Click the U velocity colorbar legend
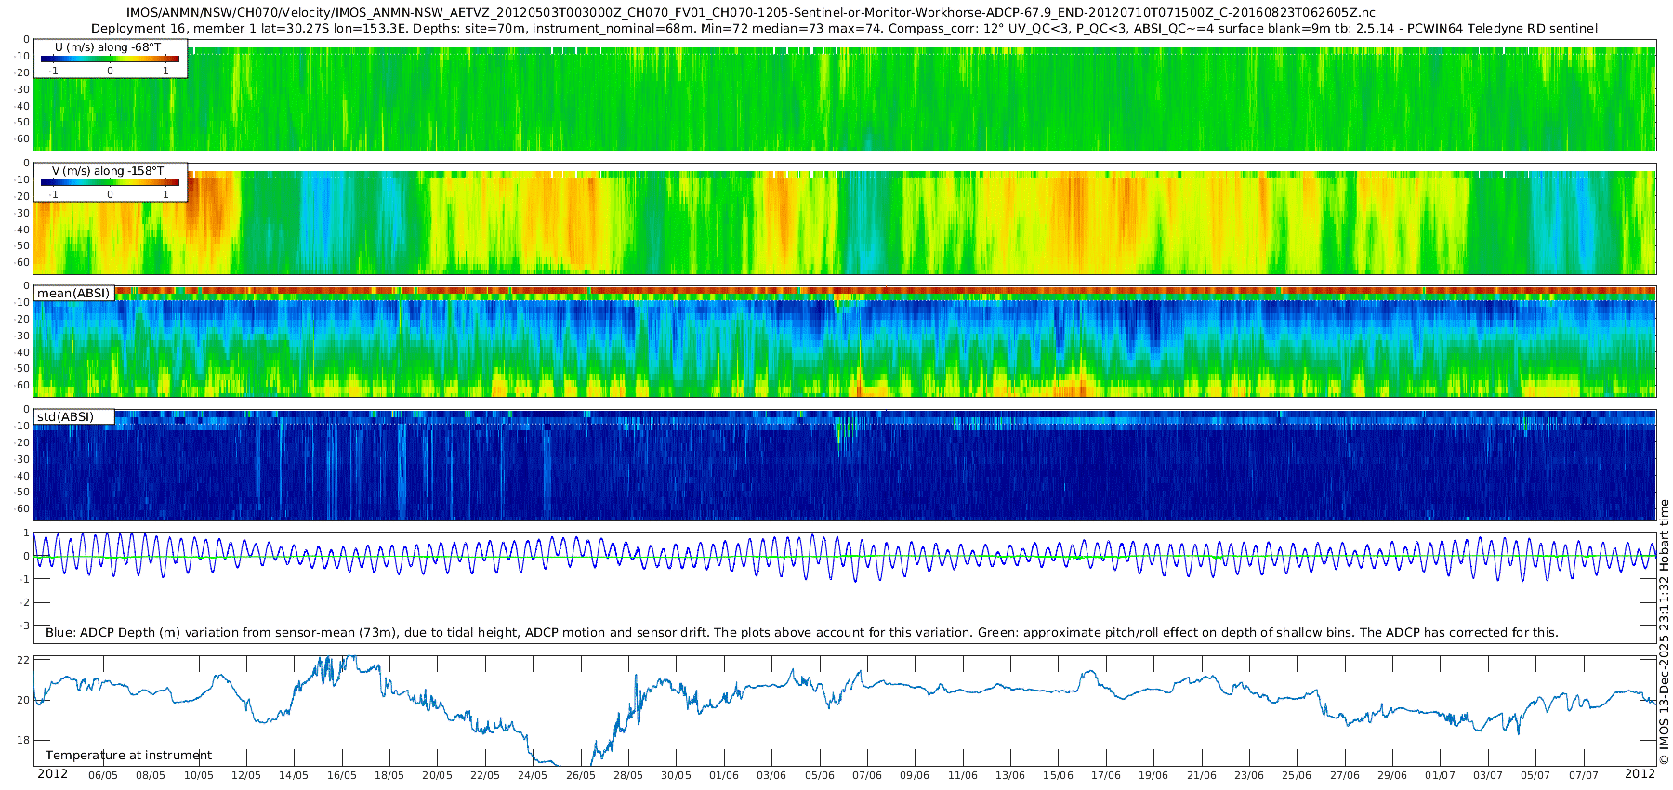This screenshot has width=1673, height=790. coord(110,59)
